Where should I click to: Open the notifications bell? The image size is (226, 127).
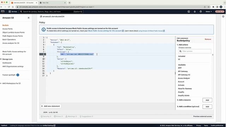click(195, 12)
